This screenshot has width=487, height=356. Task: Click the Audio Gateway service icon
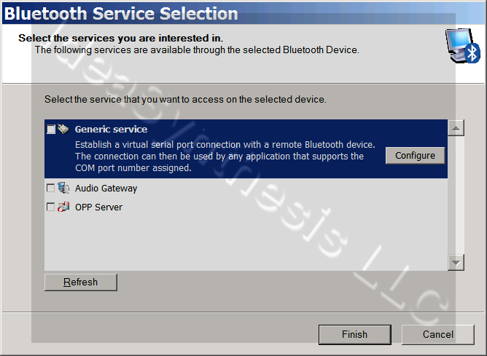(x=63, y=189)
